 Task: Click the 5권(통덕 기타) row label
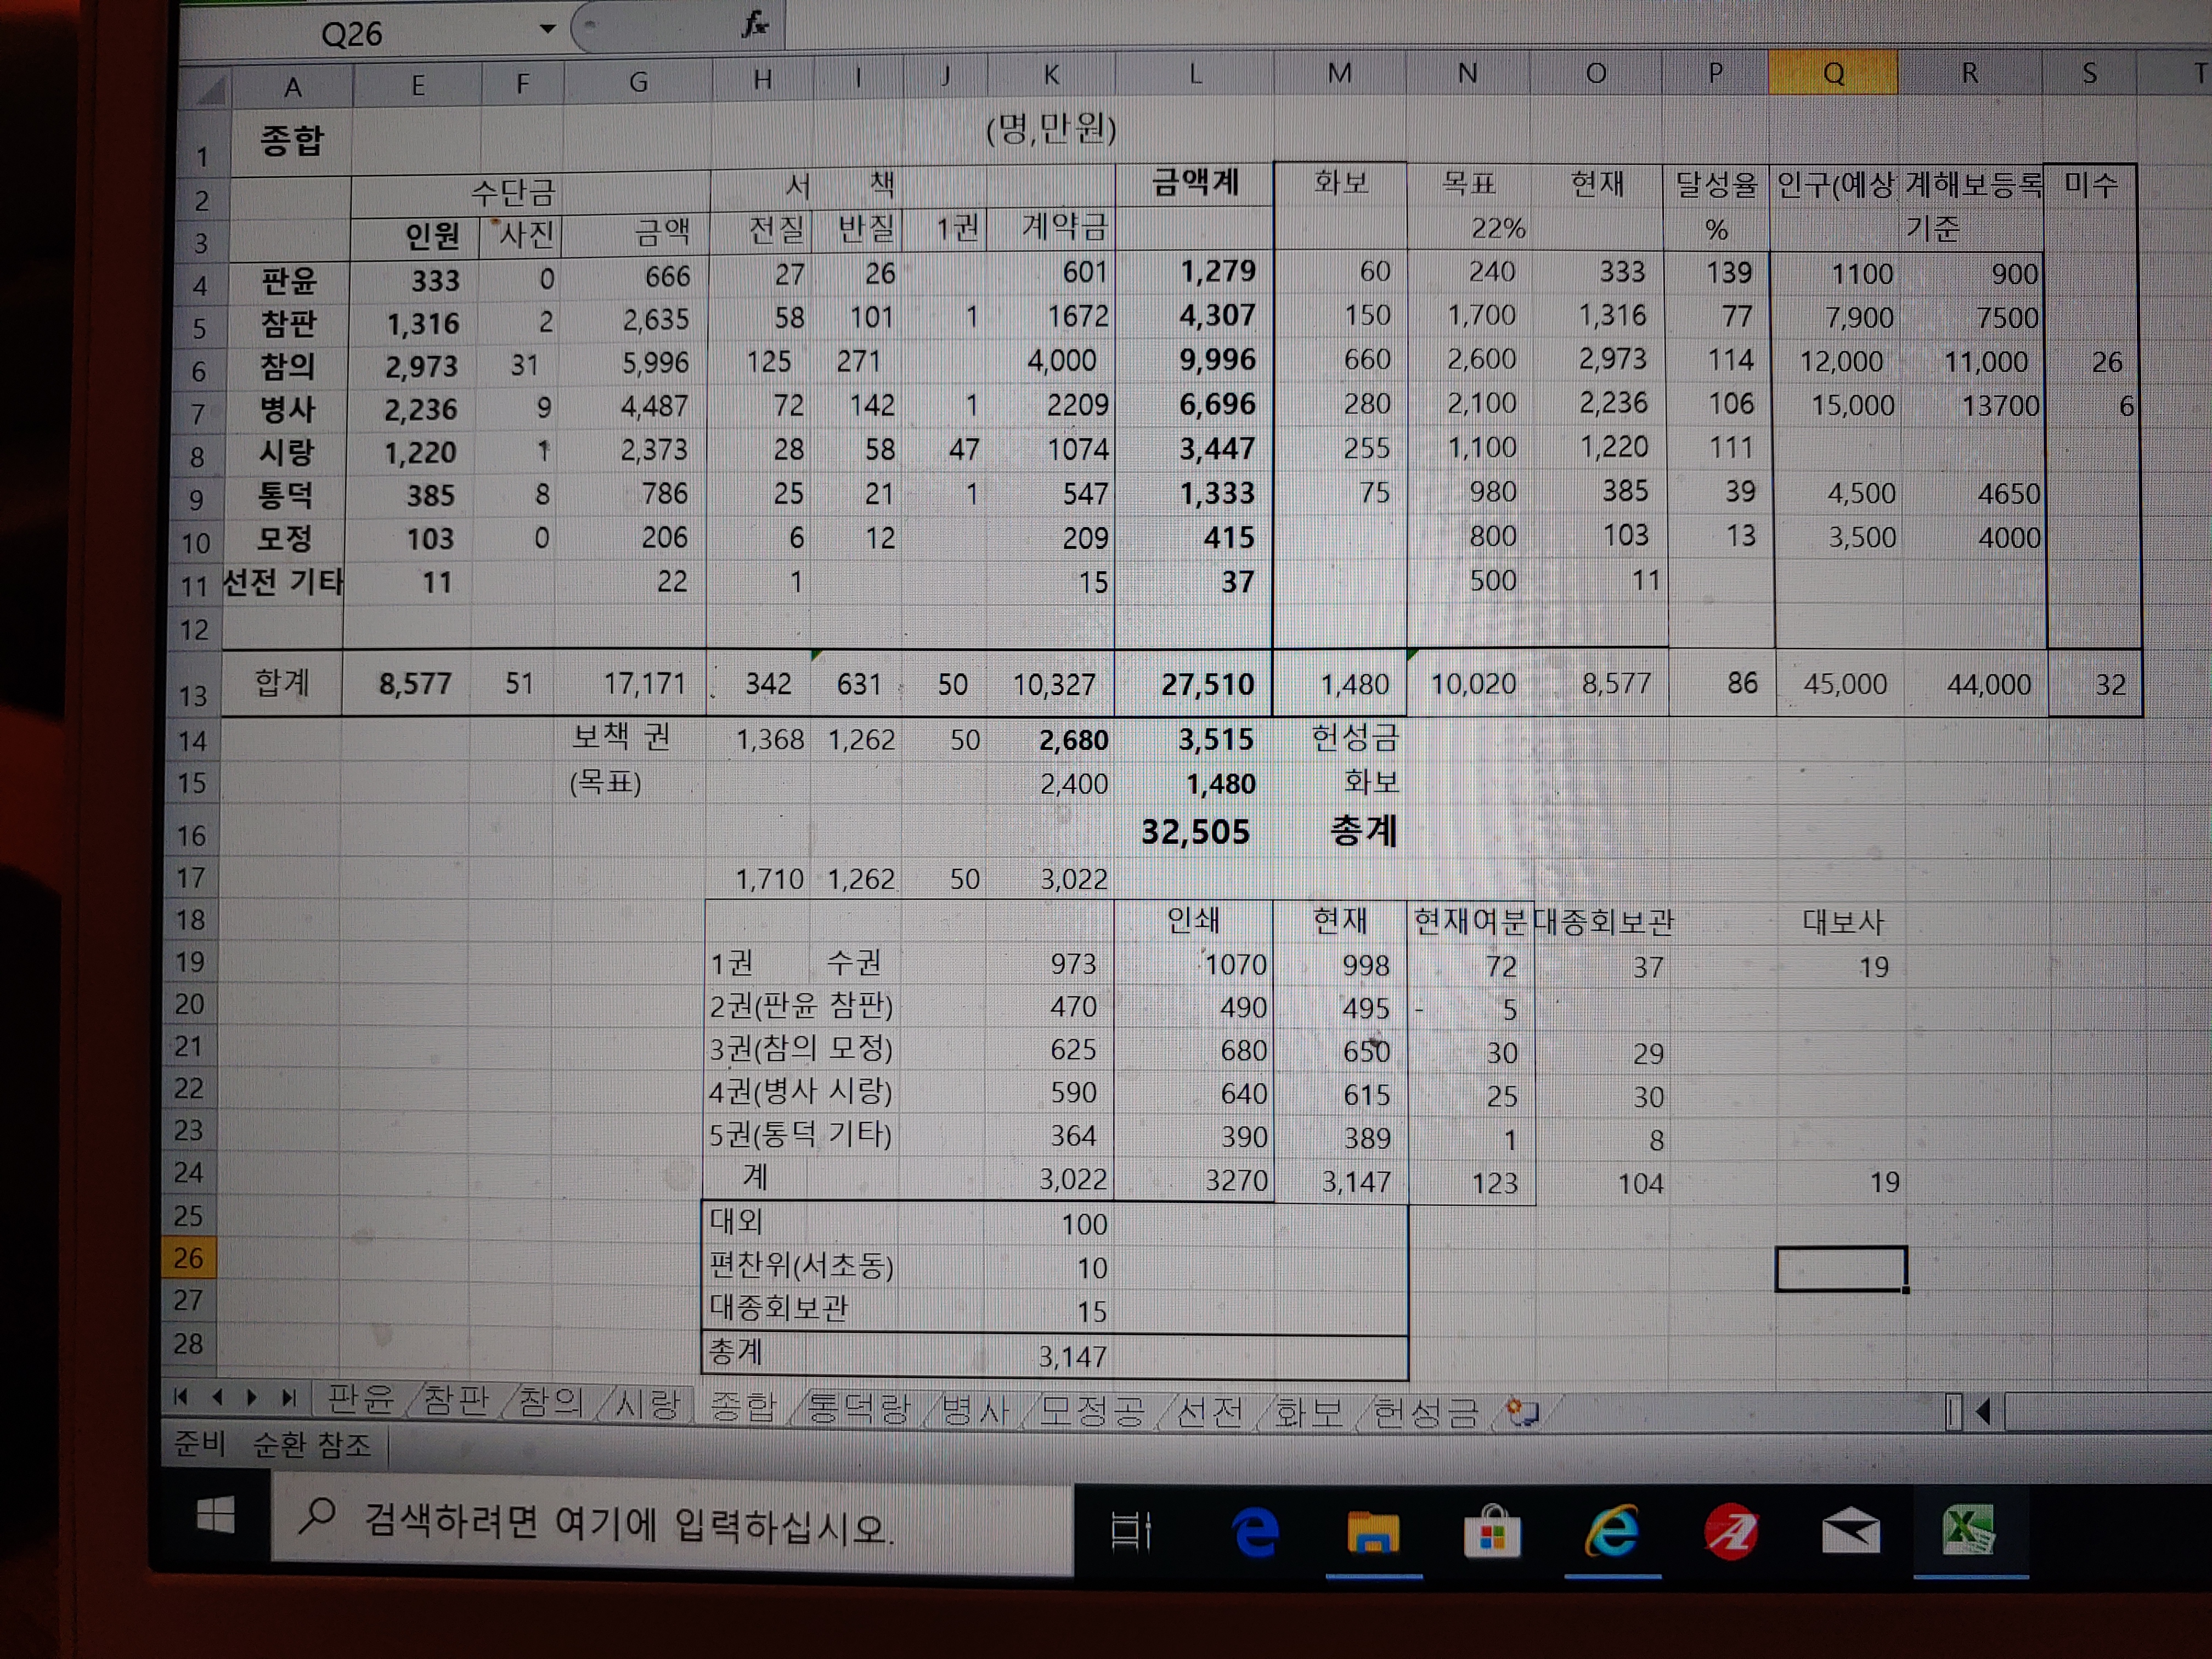(x=800, y=1135)
